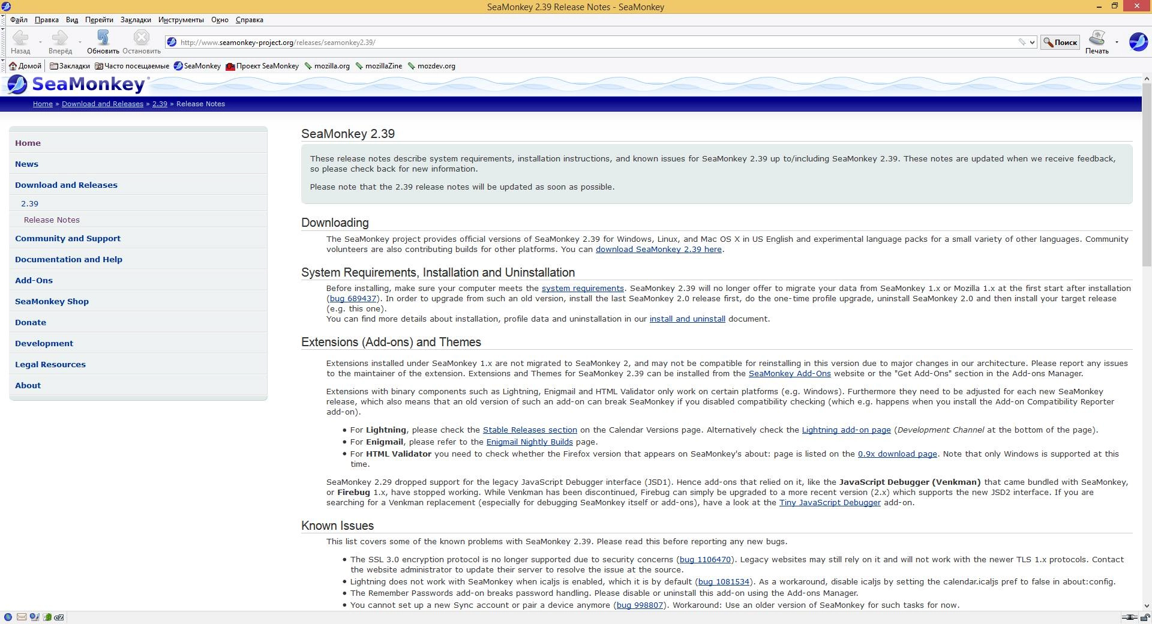Open Address Book icon in status bar
The image size is (1152, 624).
pyautogui.click(x=47, y=617)
